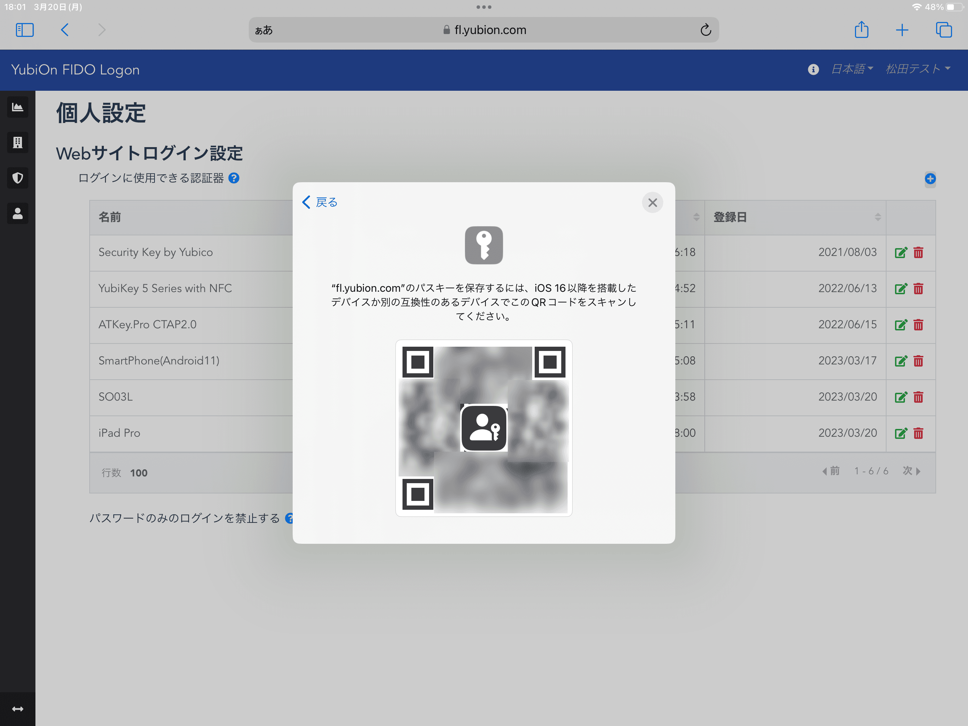
Task: Delete the SmartPhone(Android11) row
Action: (x=918, y=361)
